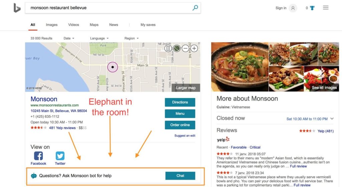Image resolution: width=342 pixels, height=187 pixels.
Task: Start a chat with Monsoon bot
Action: tap(180, 176)
